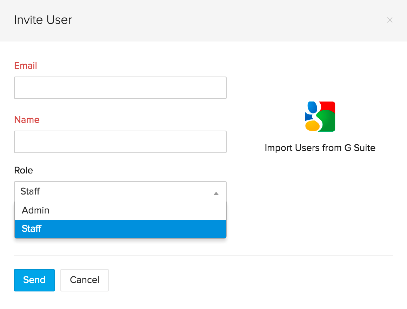Click the gray dialog header bar
Image resolution: width=407 pixels, height=309 pixels.
(x=211, y=20)
